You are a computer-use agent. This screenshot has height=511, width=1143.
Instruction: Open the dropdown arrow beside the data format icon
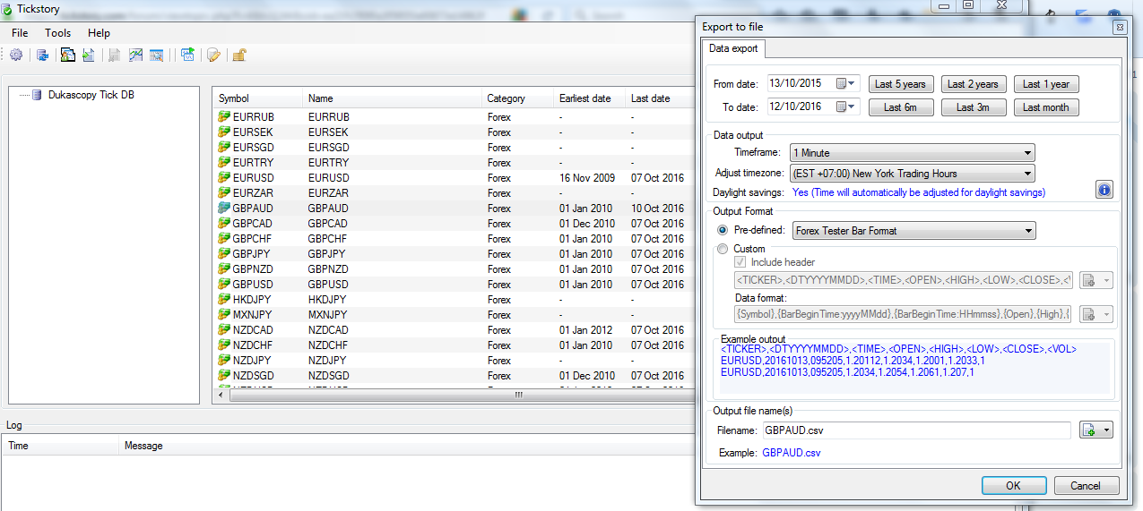[x=1105, y=314]
